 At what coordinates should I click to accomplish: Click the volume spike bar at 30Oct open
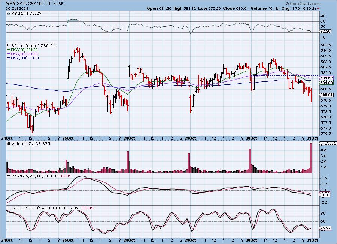point(250,161)
